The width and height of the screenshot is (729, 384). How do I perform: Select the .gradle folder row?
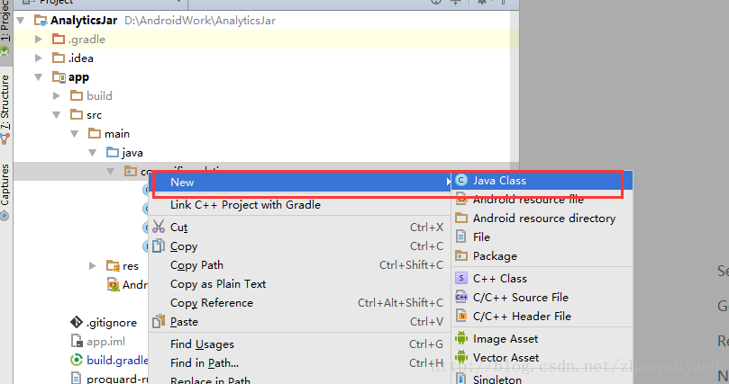pyautogui.click(x=261, y=40)
